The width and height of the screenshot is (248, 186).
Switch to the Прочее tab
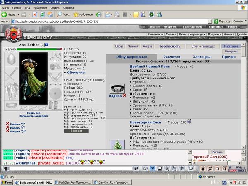pyautogui.click(x=229, y=57)
